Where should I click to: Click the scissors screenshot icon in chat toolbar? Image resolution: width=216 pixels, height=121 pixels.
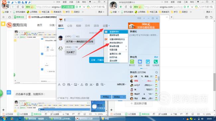(91, 85)
